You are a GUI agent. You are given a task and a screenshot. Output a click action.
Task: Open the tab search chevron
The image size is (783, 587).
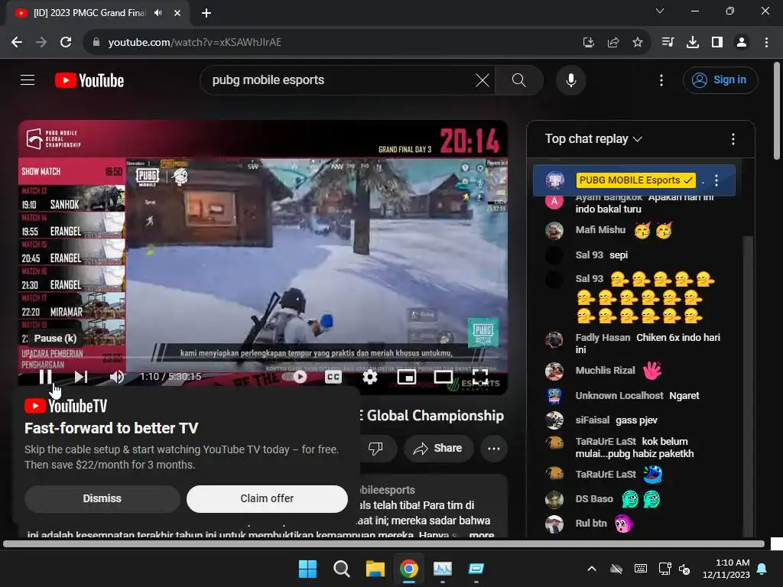click(x=660, y=11)
